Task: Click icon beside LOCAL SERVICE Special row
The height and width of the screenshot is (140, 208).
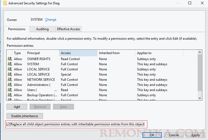Action: (x=10, y=74)
